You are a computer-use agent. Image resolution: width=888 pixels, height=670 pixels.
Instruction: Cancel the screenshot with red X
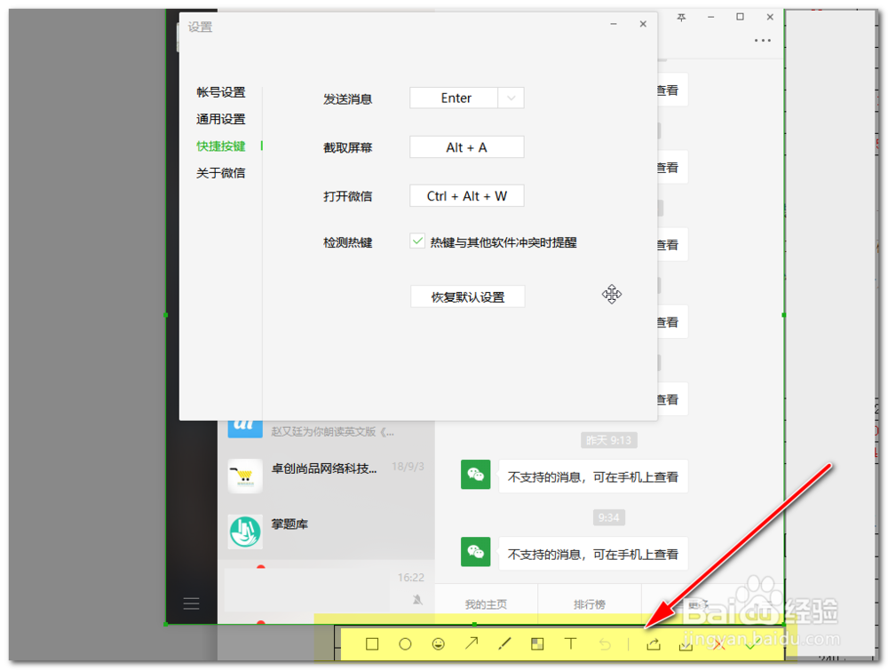(x=719, y=644)
